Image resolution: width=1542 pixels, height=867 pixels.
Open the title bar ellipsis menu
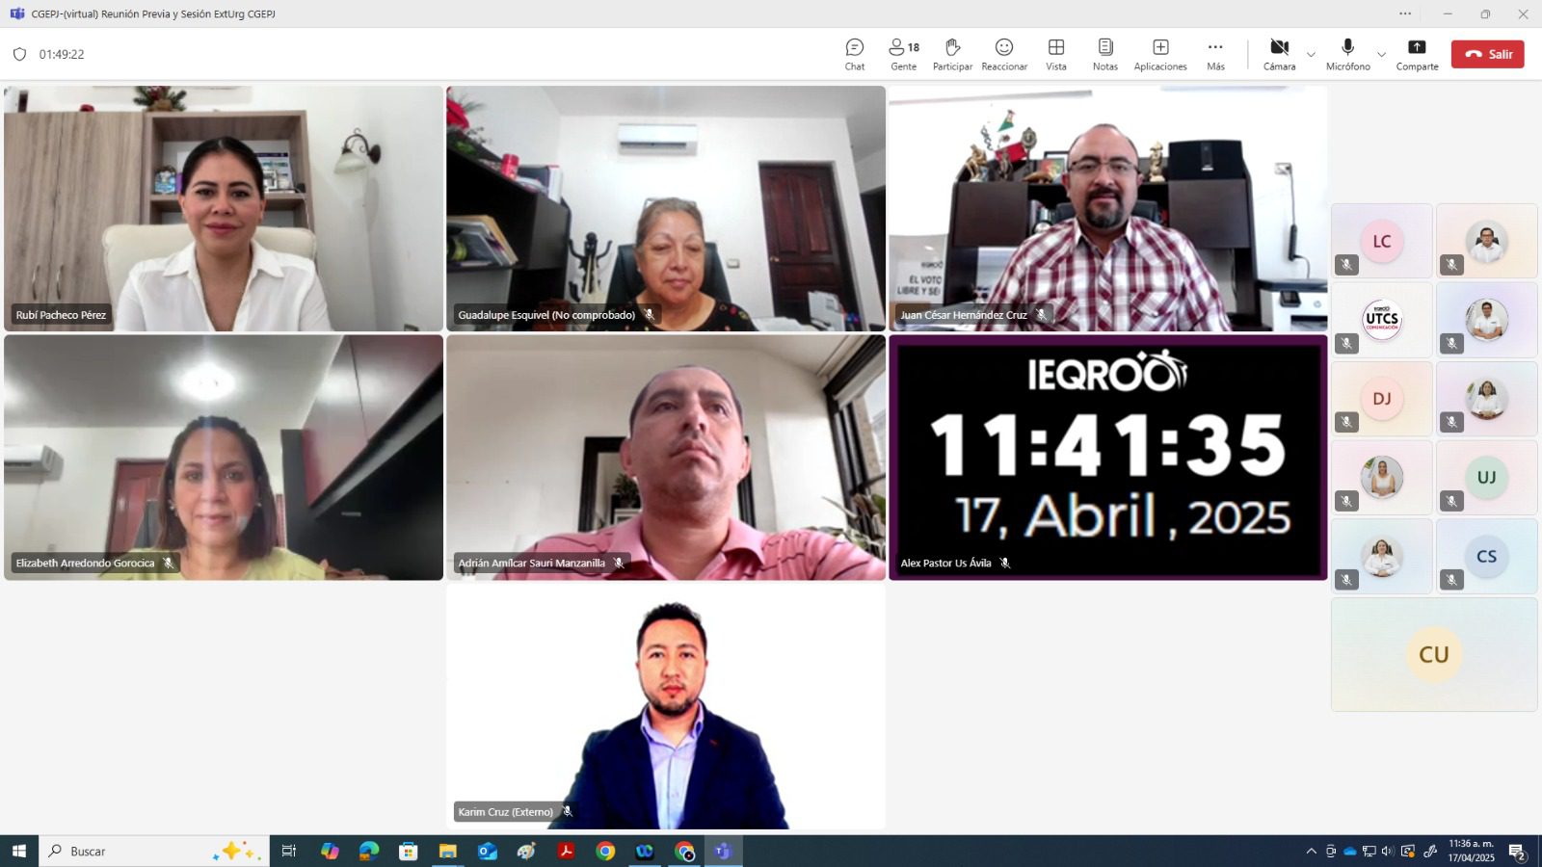pos(1405,13)
